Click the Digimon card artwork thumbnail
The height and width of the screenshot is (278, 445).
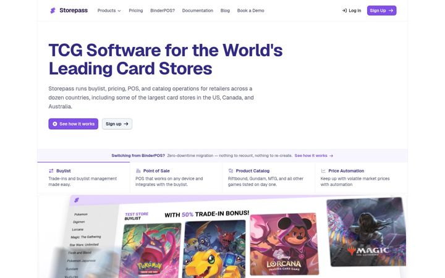(214, 249)
